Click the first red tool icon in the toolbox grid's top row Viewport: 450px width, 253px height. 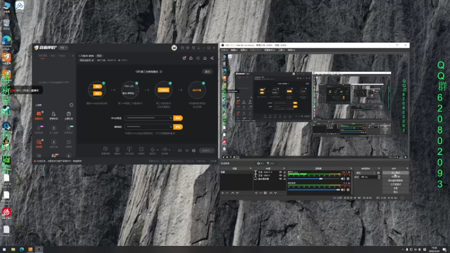[x=39, y=114]
